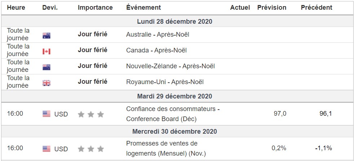Select the Mardi 29 décembre 2020 date row

point(174,96)
